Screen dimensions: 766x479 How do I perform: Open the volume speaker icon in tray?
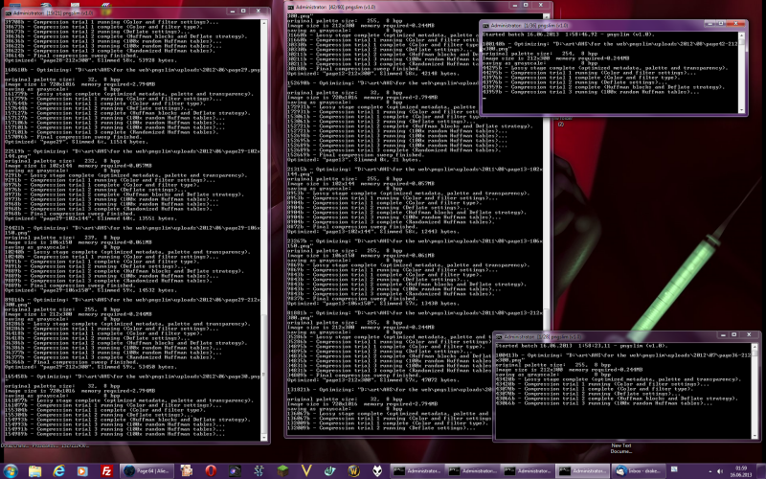(x=720, y=471)
